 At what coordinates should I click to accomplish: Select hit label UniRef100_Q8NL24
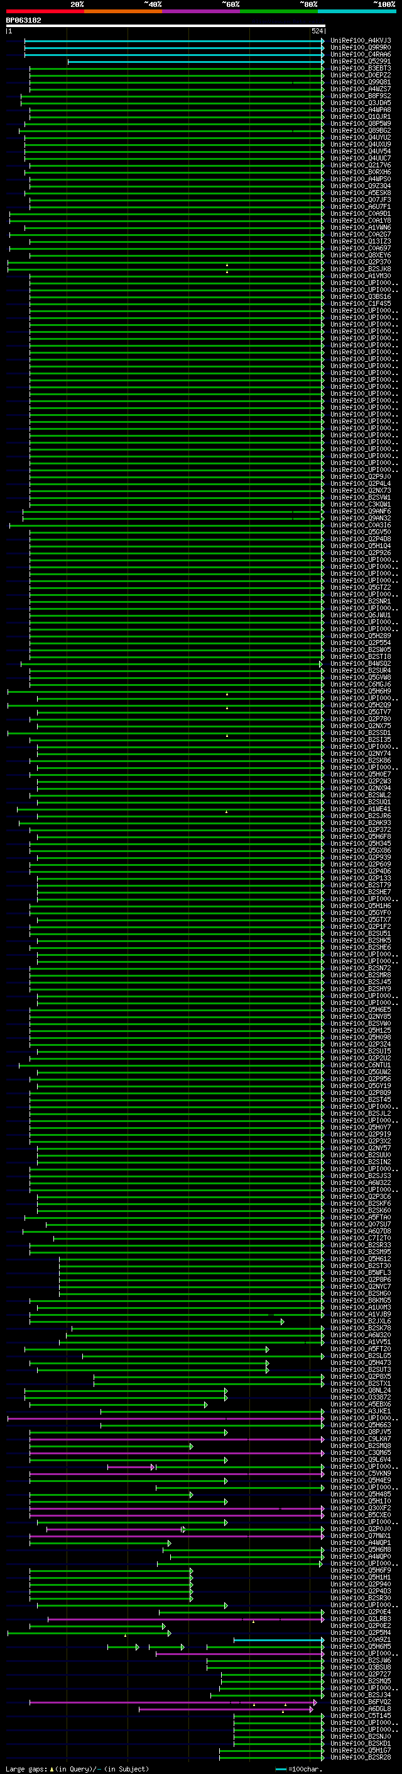point(361,1389)
